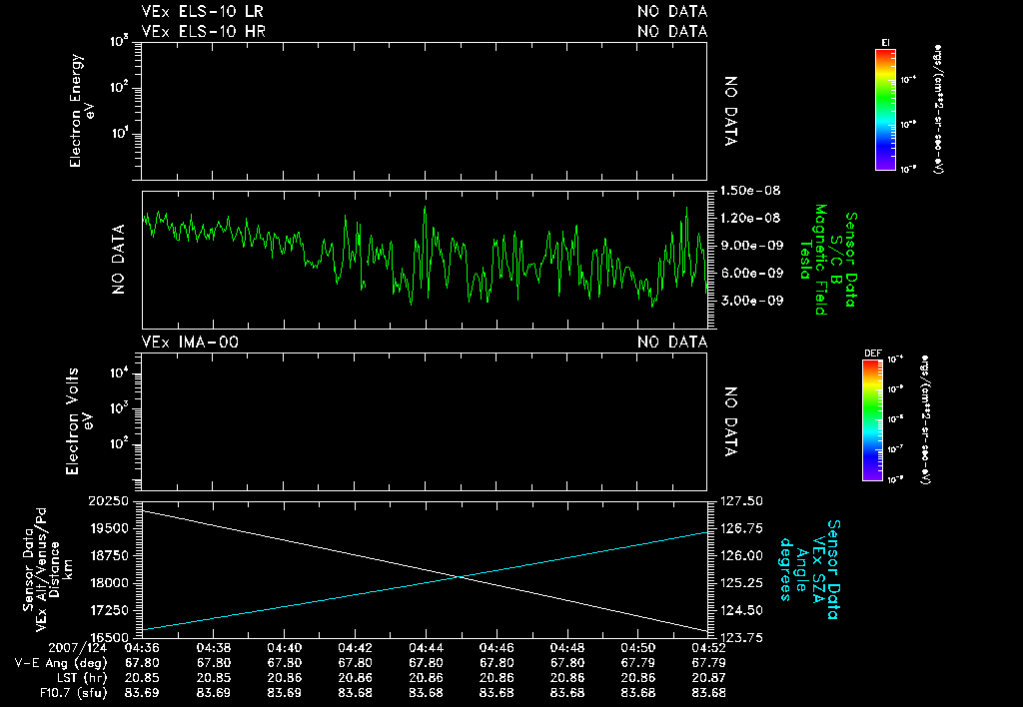The image size is (1023, 707).
Task: Click the 10³ tick on Electron Volts axis
Action: tap(120, 409)
